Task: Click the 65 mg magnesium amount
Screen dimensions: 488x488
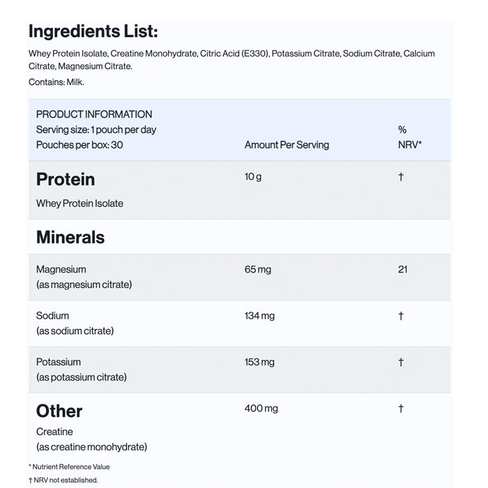Action: tap(258, 270)
